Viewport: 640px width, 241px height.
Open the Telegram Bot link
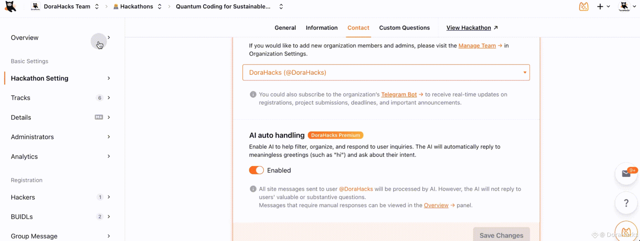tap(399, 95)
